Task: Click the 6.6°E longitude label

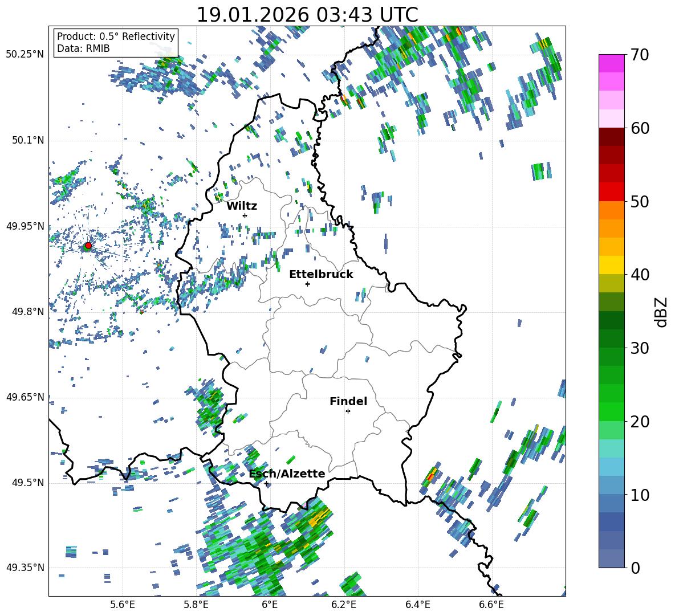Action: point(491,605)
